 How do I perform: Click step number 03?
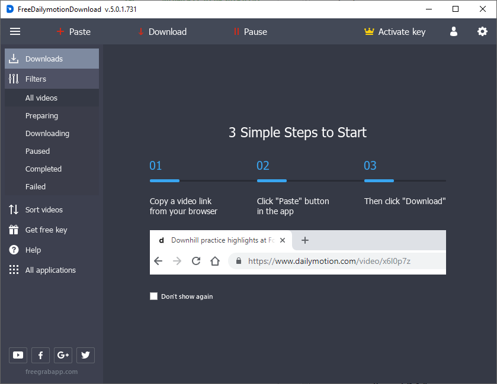(x=370, y=166)
